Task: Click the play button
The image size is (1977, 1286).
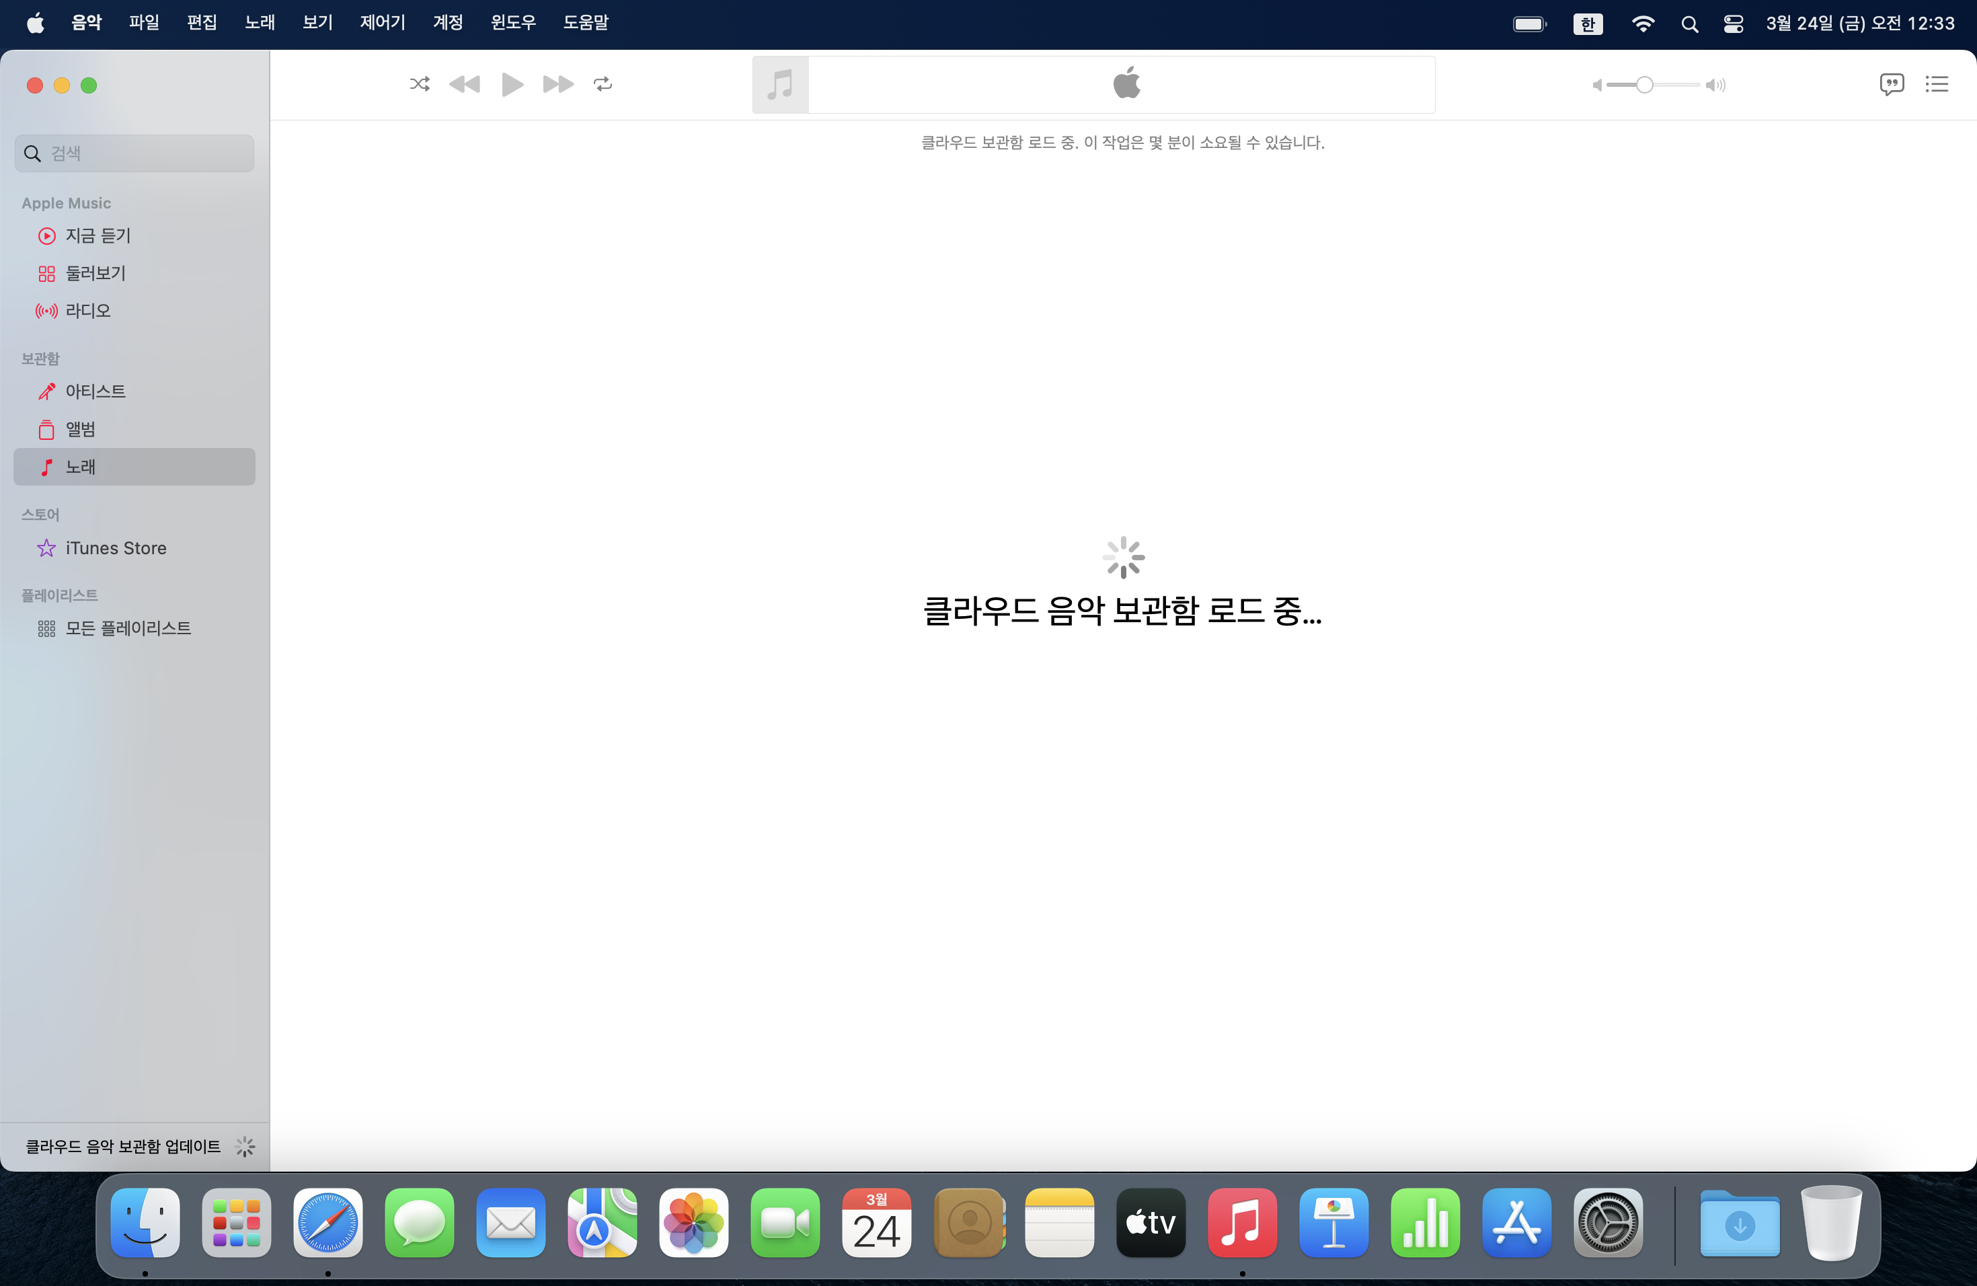Action: click(x=512, y=84)
